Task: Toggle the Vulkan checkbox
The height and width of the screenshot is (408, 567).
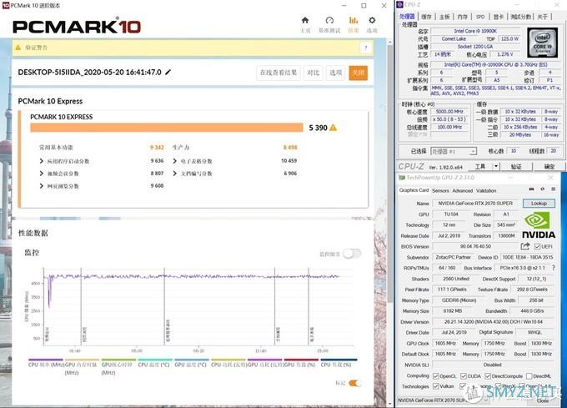Action: (436, 386)
